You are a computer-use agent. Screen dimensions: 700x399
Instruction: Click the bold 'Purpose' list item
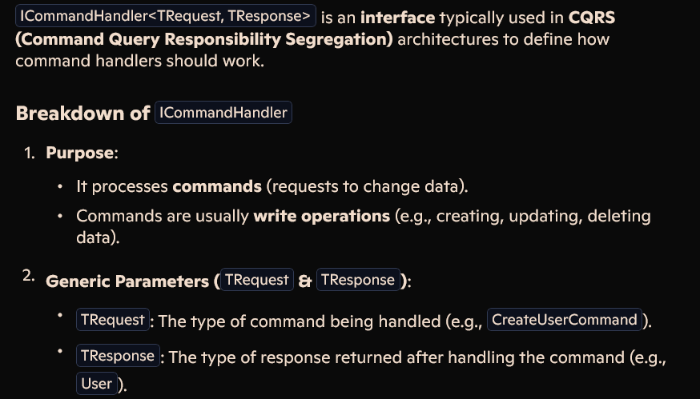tap(79, 153)
